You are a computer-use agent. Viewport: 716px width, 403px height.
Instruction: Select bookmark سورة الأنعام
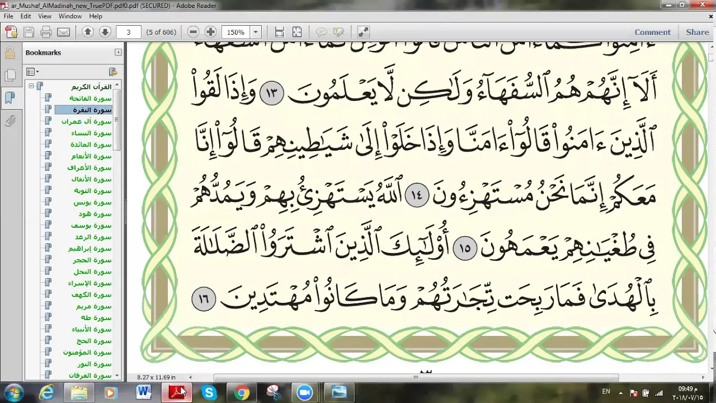point(92,156)
